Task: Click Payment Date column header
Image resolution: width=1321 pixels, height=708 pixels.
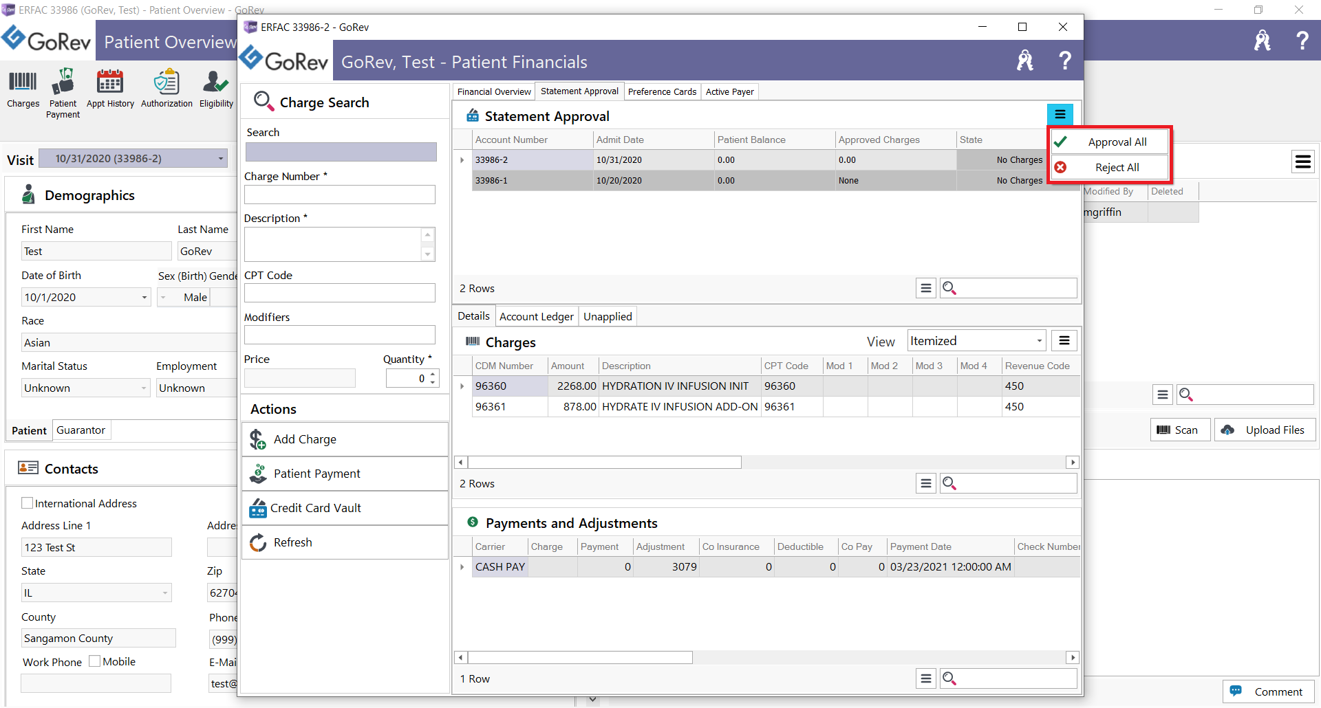Action: coord(950,547)
